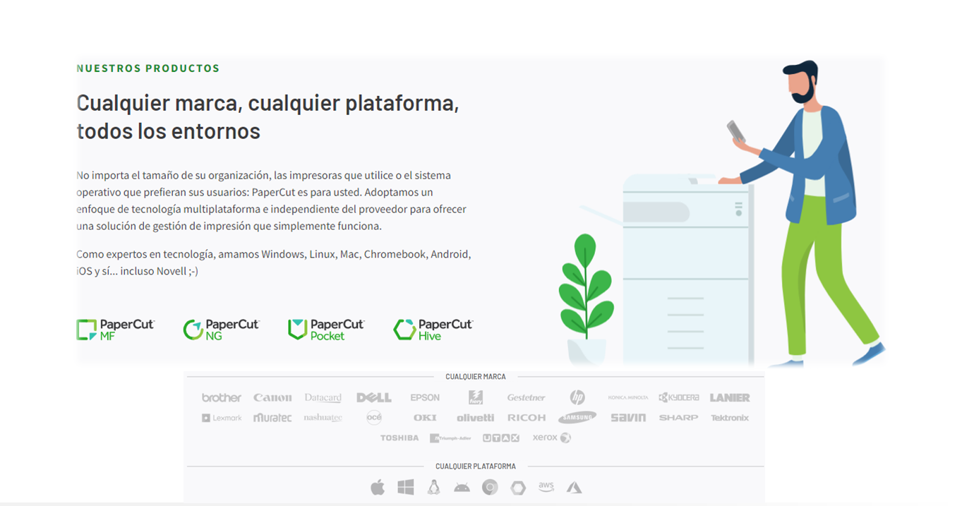Image resolution: width=962 pixels, height=506 pixels.
Task: Click the AWS platform icon
Action: [546, 486]
